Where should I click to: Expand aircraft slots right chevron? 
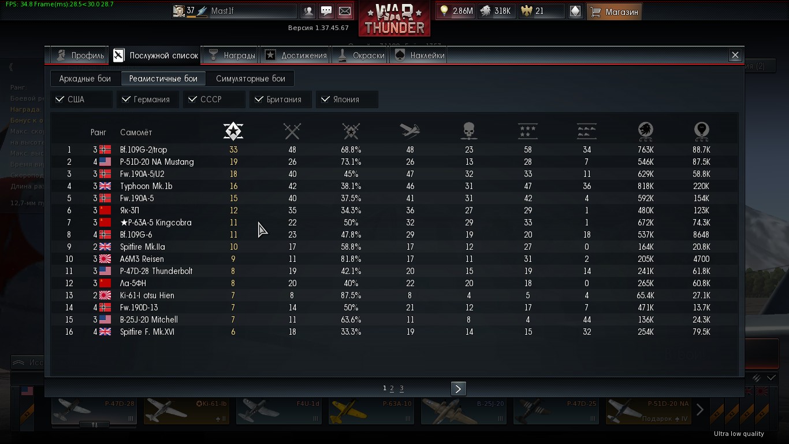[x=699, y=410]
